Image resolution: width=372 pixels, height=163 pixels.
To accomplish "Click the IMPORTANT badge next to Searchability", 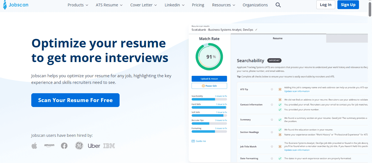I will 274,60.
